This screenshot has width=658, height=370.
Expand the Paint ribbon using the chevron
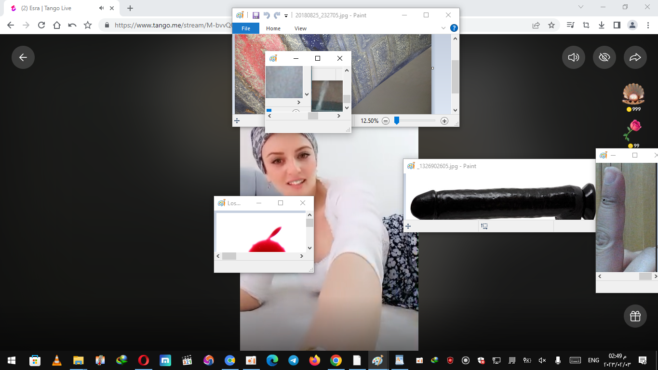pos(443,28)
